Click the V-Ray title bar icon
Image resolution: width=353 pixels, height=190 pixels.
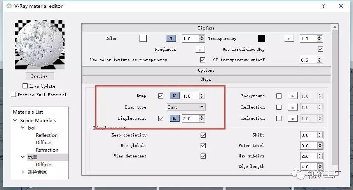click(9, 6)
